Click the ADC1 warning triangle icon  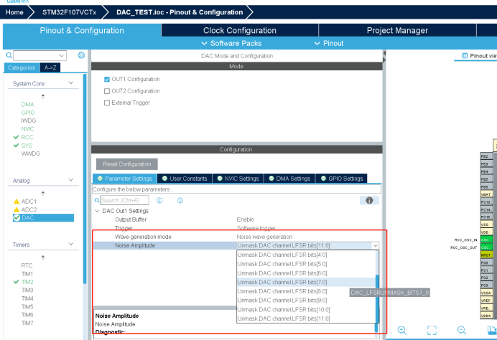click(17, 202)
